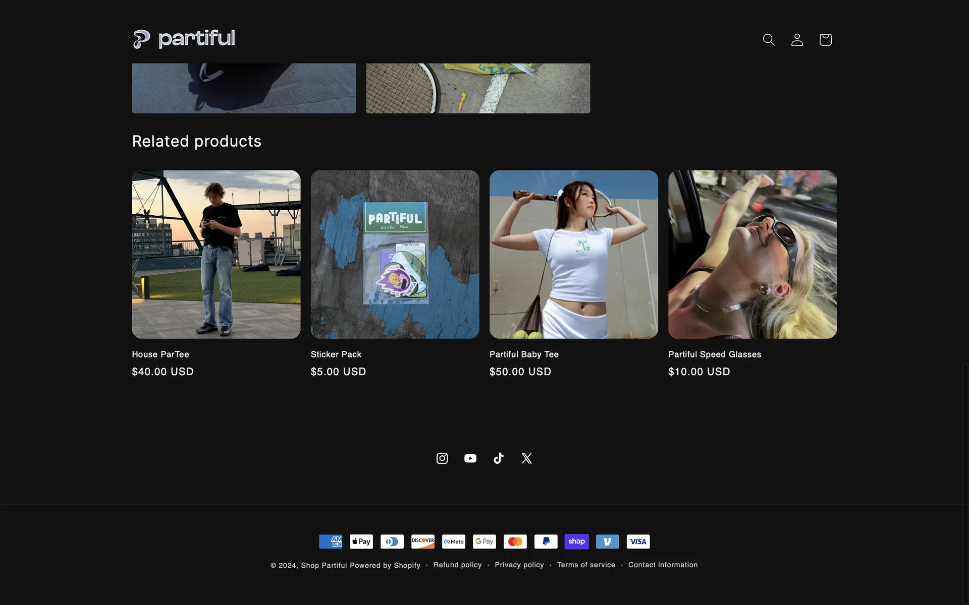
Task: Open the shopping cart icon
Action: pos(825,39)
